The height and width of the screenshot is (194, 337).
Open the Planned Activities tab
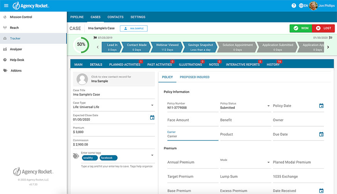click(125, 65)
